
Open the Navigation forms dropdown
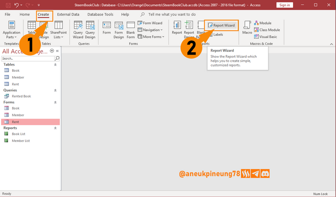[150, 30]
